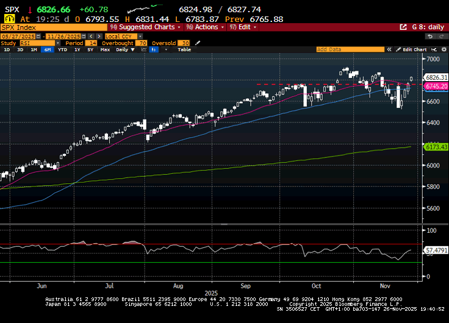Viewport: 449px width, 323px height.
Task: Select the line chart type icon
Action: pyautogui.click(x=145, y=49)
